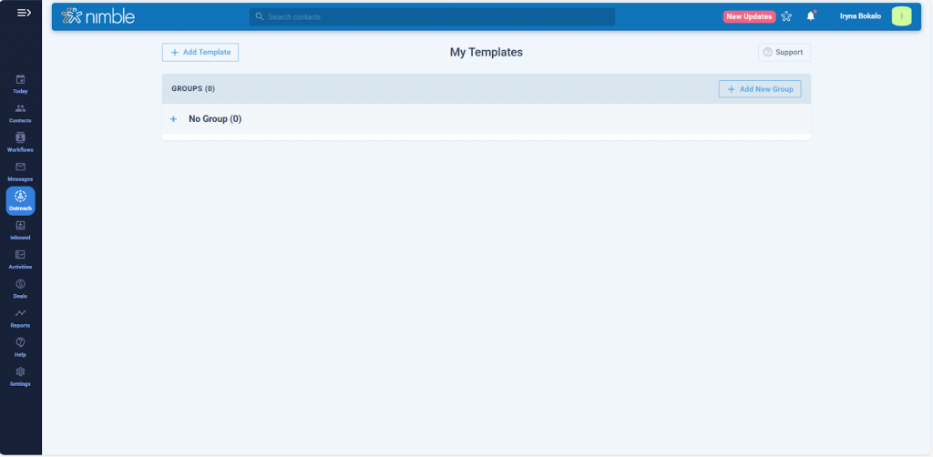Click the notifications bell icon
The width and height of the screenshot is (933, 457).
pos(810,16)
